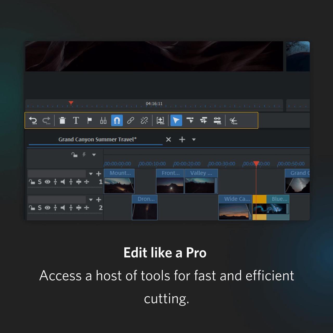Add a new movie tab with plus
Viewport: 333px width, 333px height.
[x=182, y=139]
